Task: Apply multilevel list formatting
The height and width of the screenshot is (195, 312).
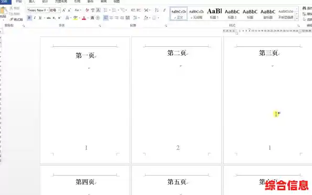Action: (x=122, y=10)
